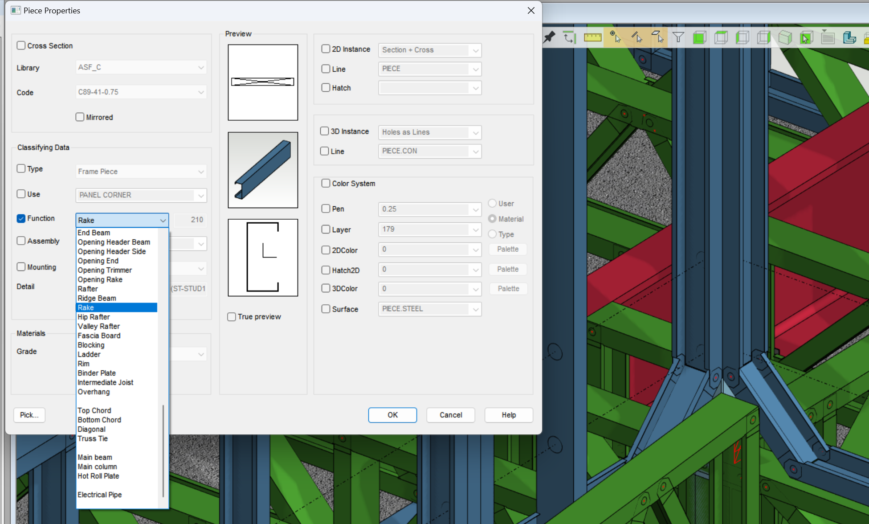Click the funnel filter icon
This screenshot has height=524, width=869.
click(x=678, y=37)
